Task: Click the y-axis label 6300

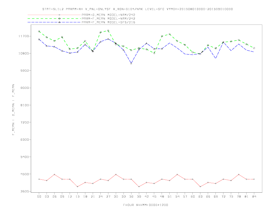Action: pos(24,140)
